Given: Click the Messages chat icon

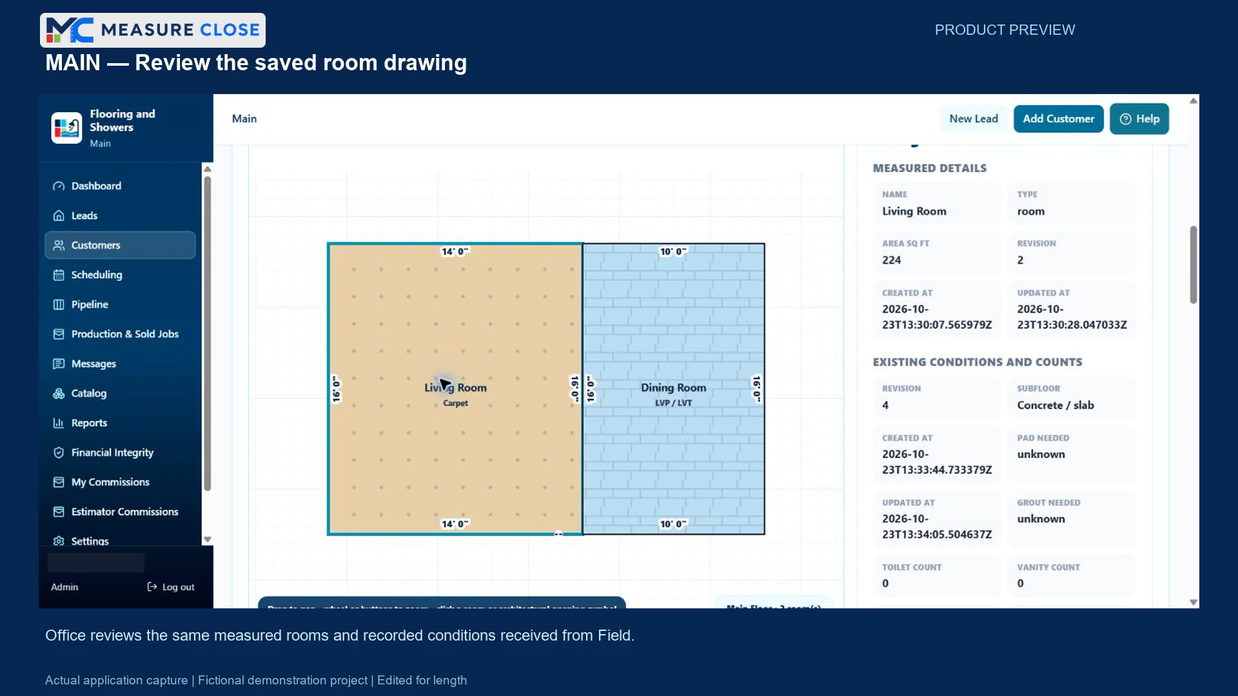Looking at the screenshot, I should tap(59, 364).
